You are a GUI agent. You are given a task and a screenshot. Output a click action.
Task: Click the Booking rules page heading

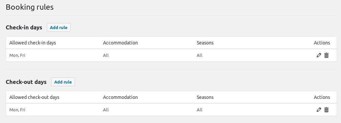(29, 7)
